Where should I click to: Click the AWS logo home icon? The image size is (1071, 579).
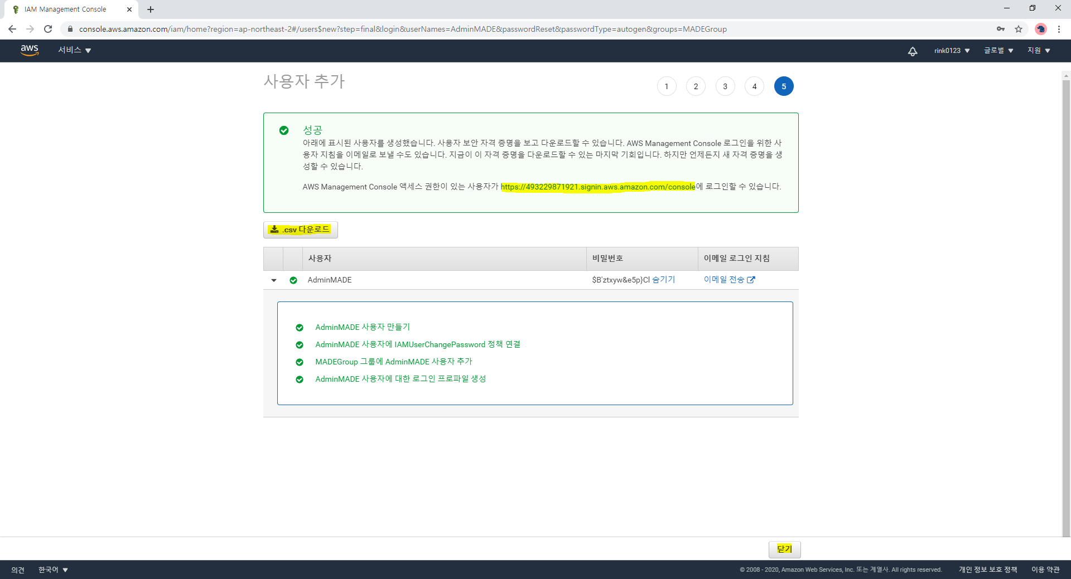30,50
